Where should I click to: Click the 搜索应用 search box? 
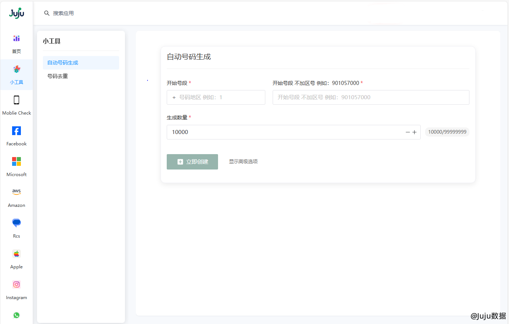pos(63,13)
